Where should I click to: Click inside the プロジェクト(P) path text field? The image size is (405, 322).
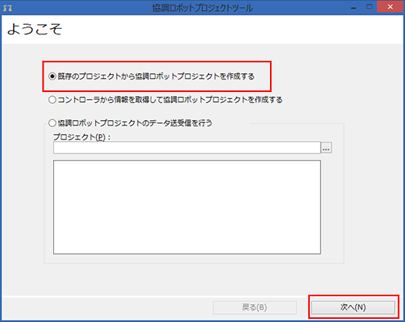187,147
